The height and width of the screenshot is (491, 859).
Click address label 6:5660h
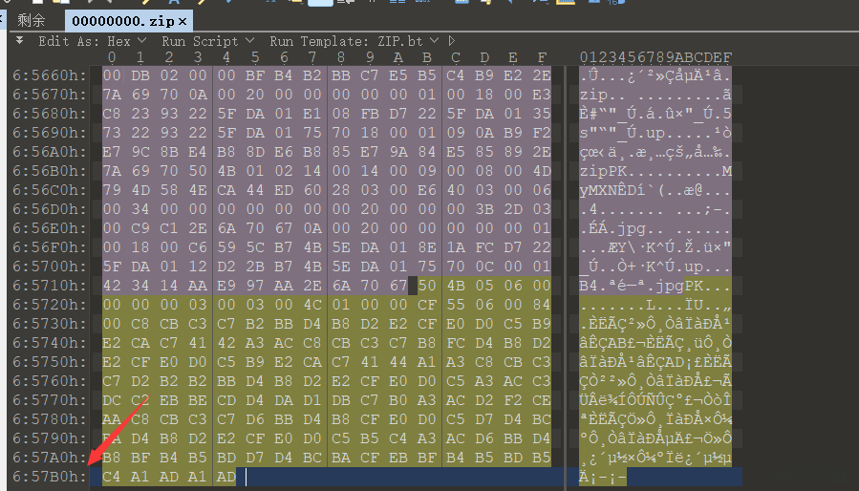(x=50, y=75)
